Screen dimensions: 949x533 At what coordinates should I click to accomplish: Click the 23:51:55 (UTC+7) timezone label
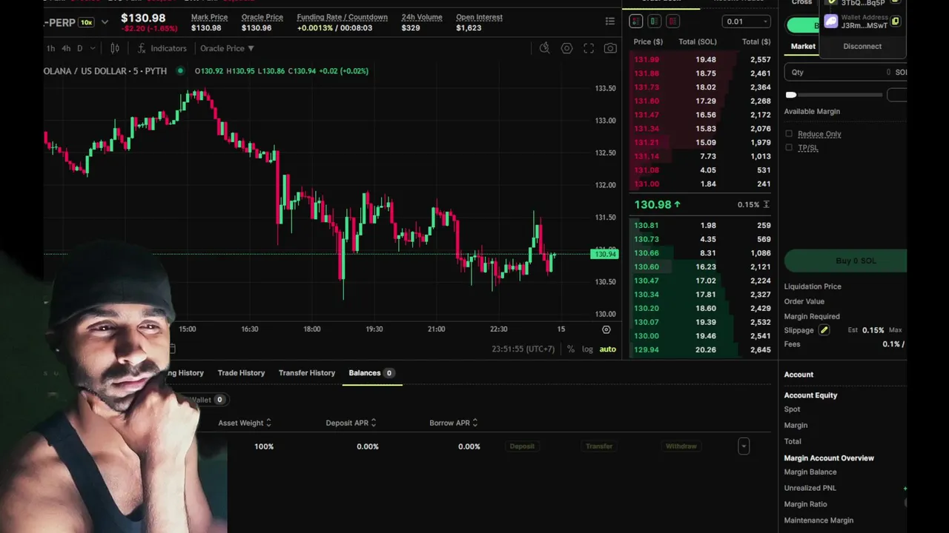(x=523, y=349)
